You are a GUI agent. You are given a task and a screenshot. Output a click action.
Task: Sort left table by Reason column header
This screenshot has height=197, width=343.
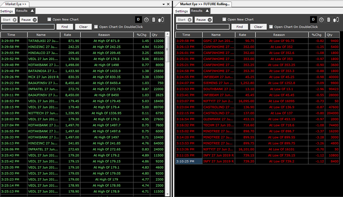pyautogui.click(x=107, y=35)
